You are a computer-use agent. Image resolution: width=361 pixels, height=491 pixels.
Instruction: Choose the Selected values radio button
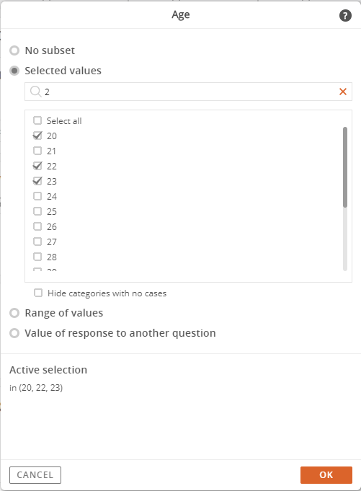click(x=14, y=71)
